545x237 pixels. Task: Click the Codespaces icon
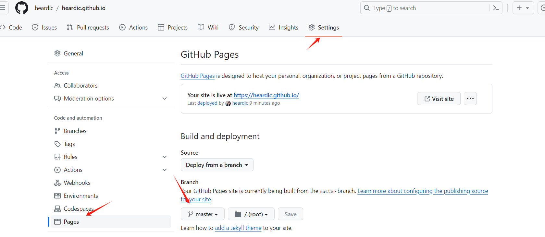tap(57, 209)
